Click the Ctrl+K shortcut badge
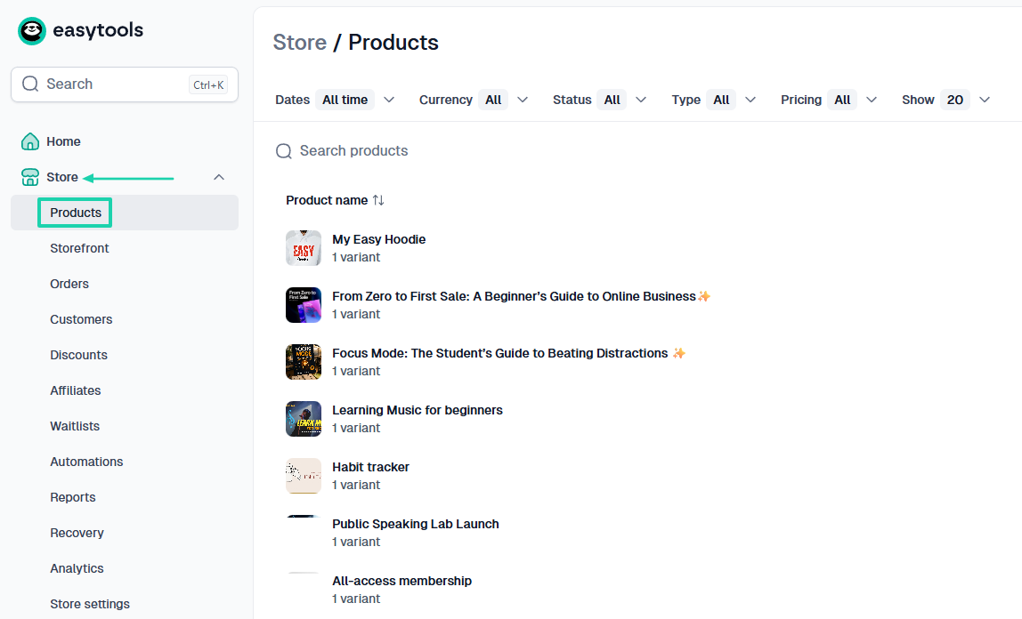The image size is (1022, 619). pos(208,84)
